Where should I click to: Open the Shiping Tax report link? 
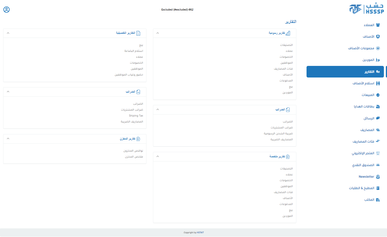coord(136,116)
